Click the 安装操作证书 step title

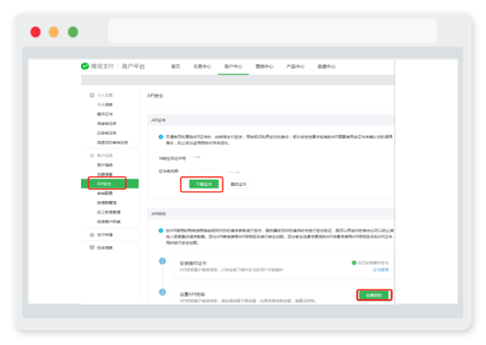click(x=193, y=263)
